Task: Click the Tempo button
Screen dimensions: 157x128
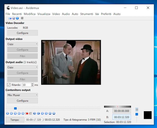Action: tap(15, 120)
